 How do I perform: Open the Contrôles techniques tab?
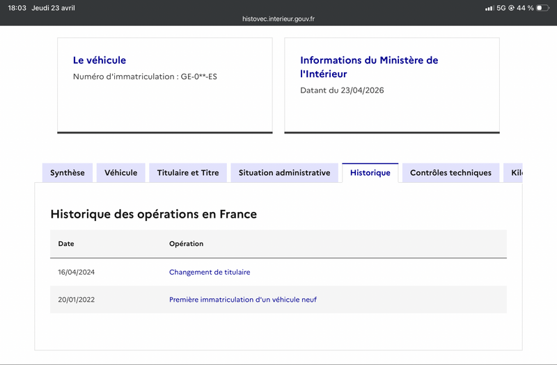click(x=450, y=173)
